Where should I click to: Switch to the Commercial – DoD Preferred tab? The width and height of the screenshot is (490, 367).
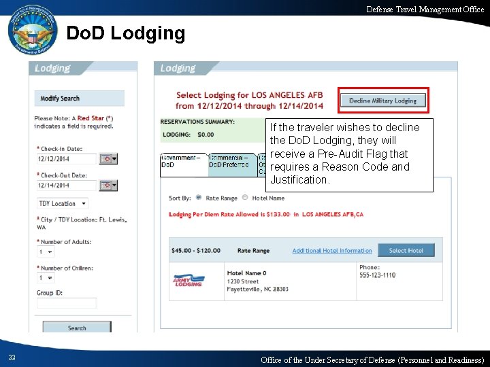[x=232, y=164]
